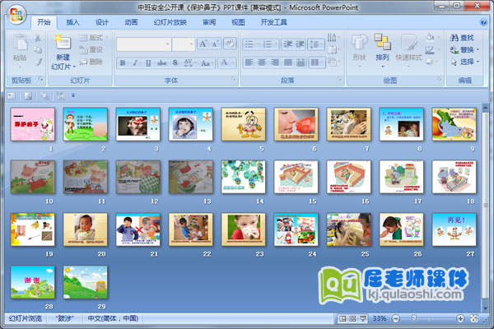
Task: Open the 幻灯片放映 ribbon tab
Action: click(170, 22)
